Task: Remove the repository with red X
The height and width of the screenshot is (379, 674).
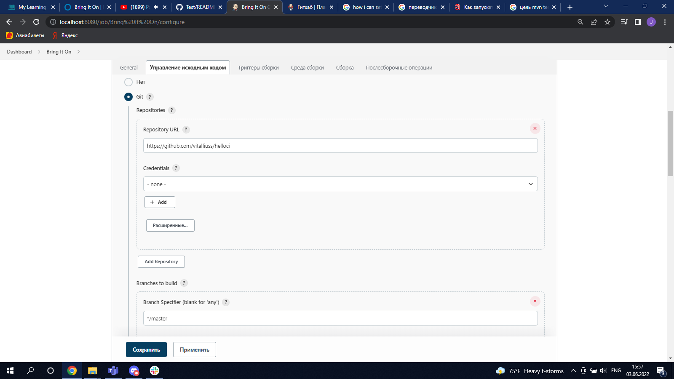Action: 535,128
